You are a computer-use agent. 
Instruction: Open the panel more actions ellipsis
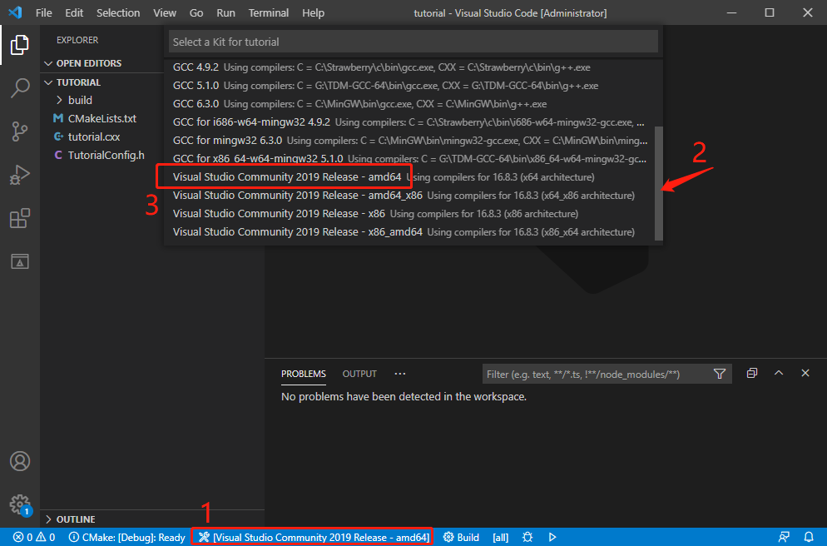tap(400, 374)
